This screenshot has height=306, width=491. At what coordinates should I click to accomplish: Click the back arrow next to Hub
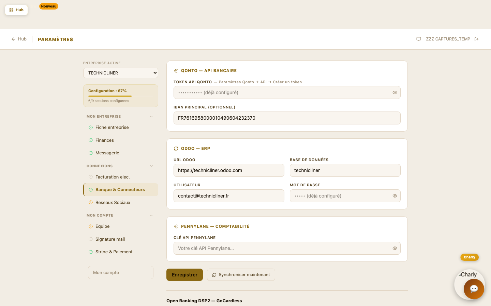click(13, 39)
